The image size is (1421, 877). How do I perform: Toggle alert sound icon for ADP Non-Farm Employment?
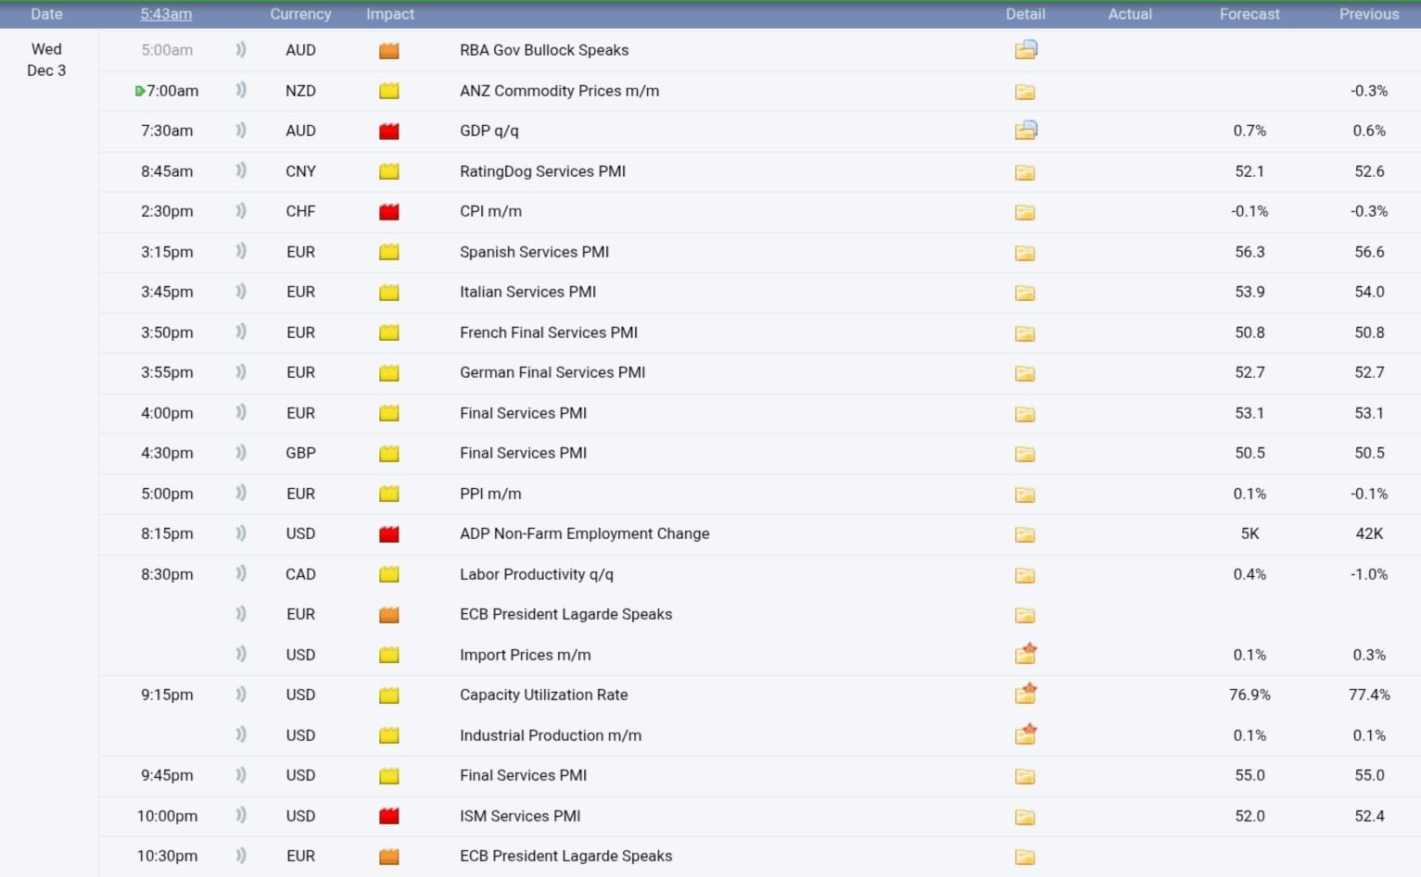click(241, 533)
